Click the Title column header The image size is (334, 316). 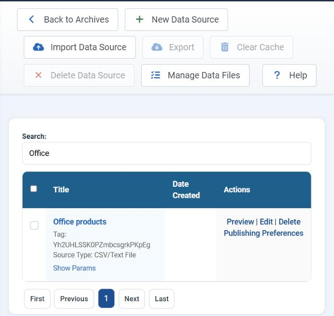[x=61, y=190]
